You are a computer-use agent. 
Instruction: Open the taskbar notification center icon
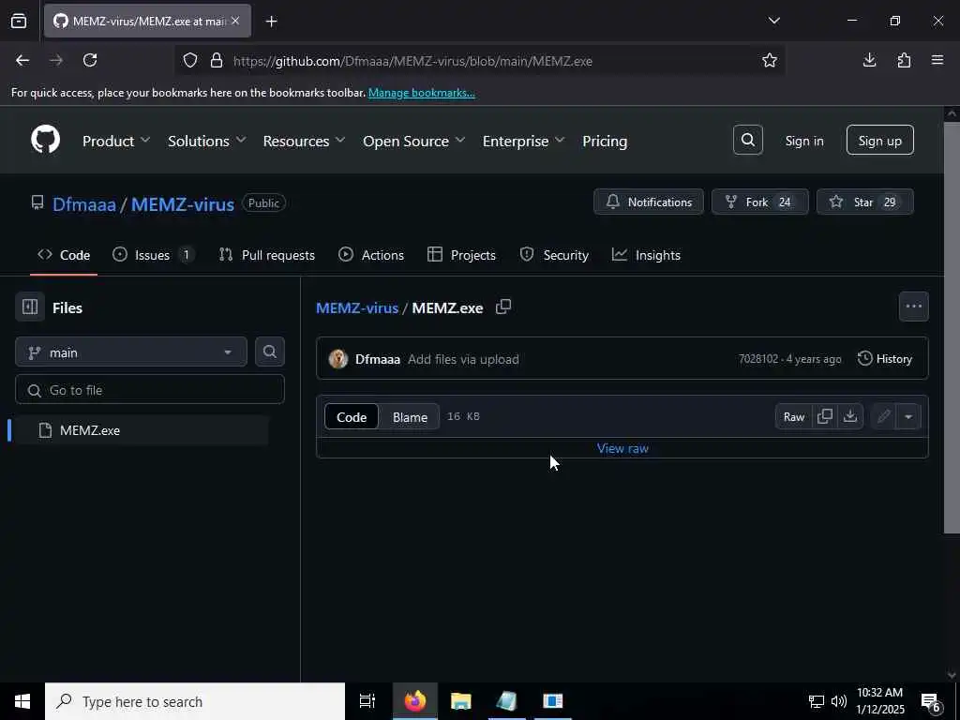(931, 701)
